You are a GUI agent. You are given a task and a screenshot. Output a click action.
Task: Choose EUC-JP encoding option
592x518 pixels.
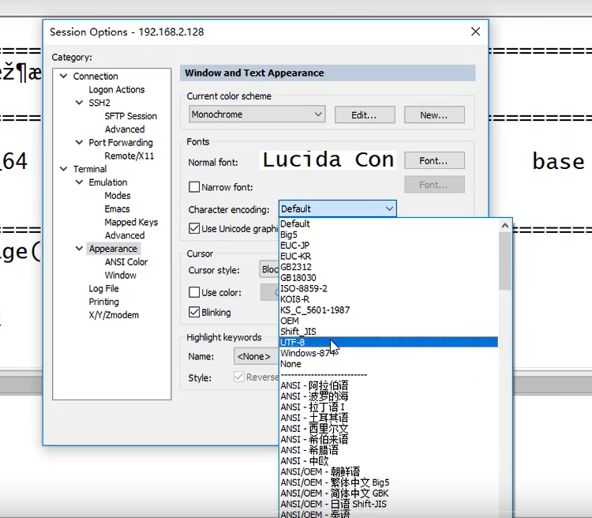pos(388,246)
